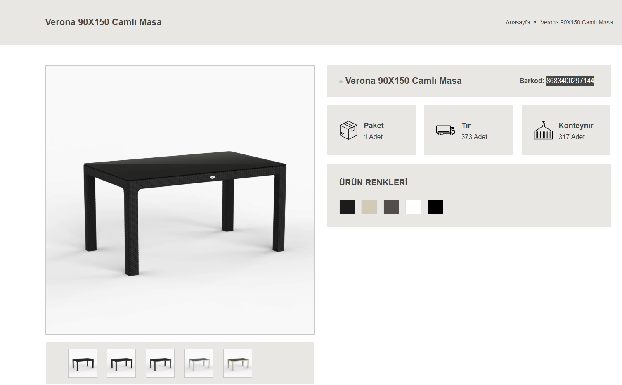Click the Tır truck icon
The height and width of the screenshot is (385, 622).
pyautogui.click(x=445, y=131)
